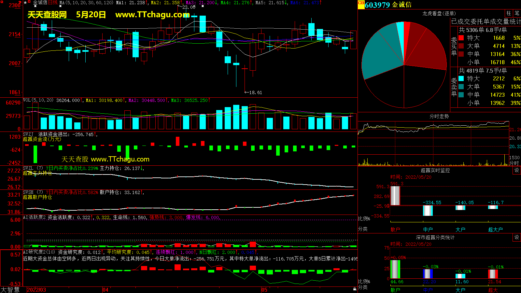Click the 05 month marker on timeline
521x293 pixels.
point(264,290)
